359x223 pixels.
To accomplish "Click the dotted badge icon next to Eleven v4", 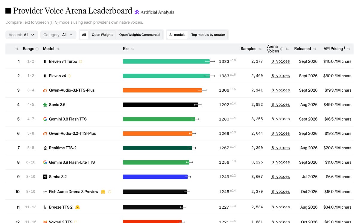I will [69, 76].
